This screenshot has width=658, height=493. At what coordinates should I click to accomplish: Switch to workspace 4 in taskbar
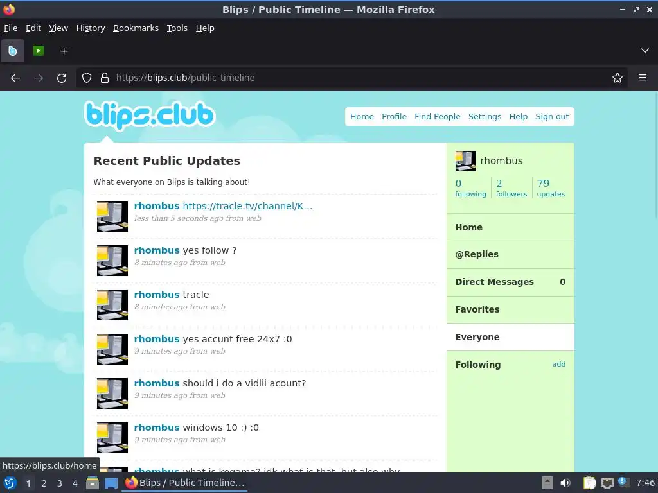75,483
